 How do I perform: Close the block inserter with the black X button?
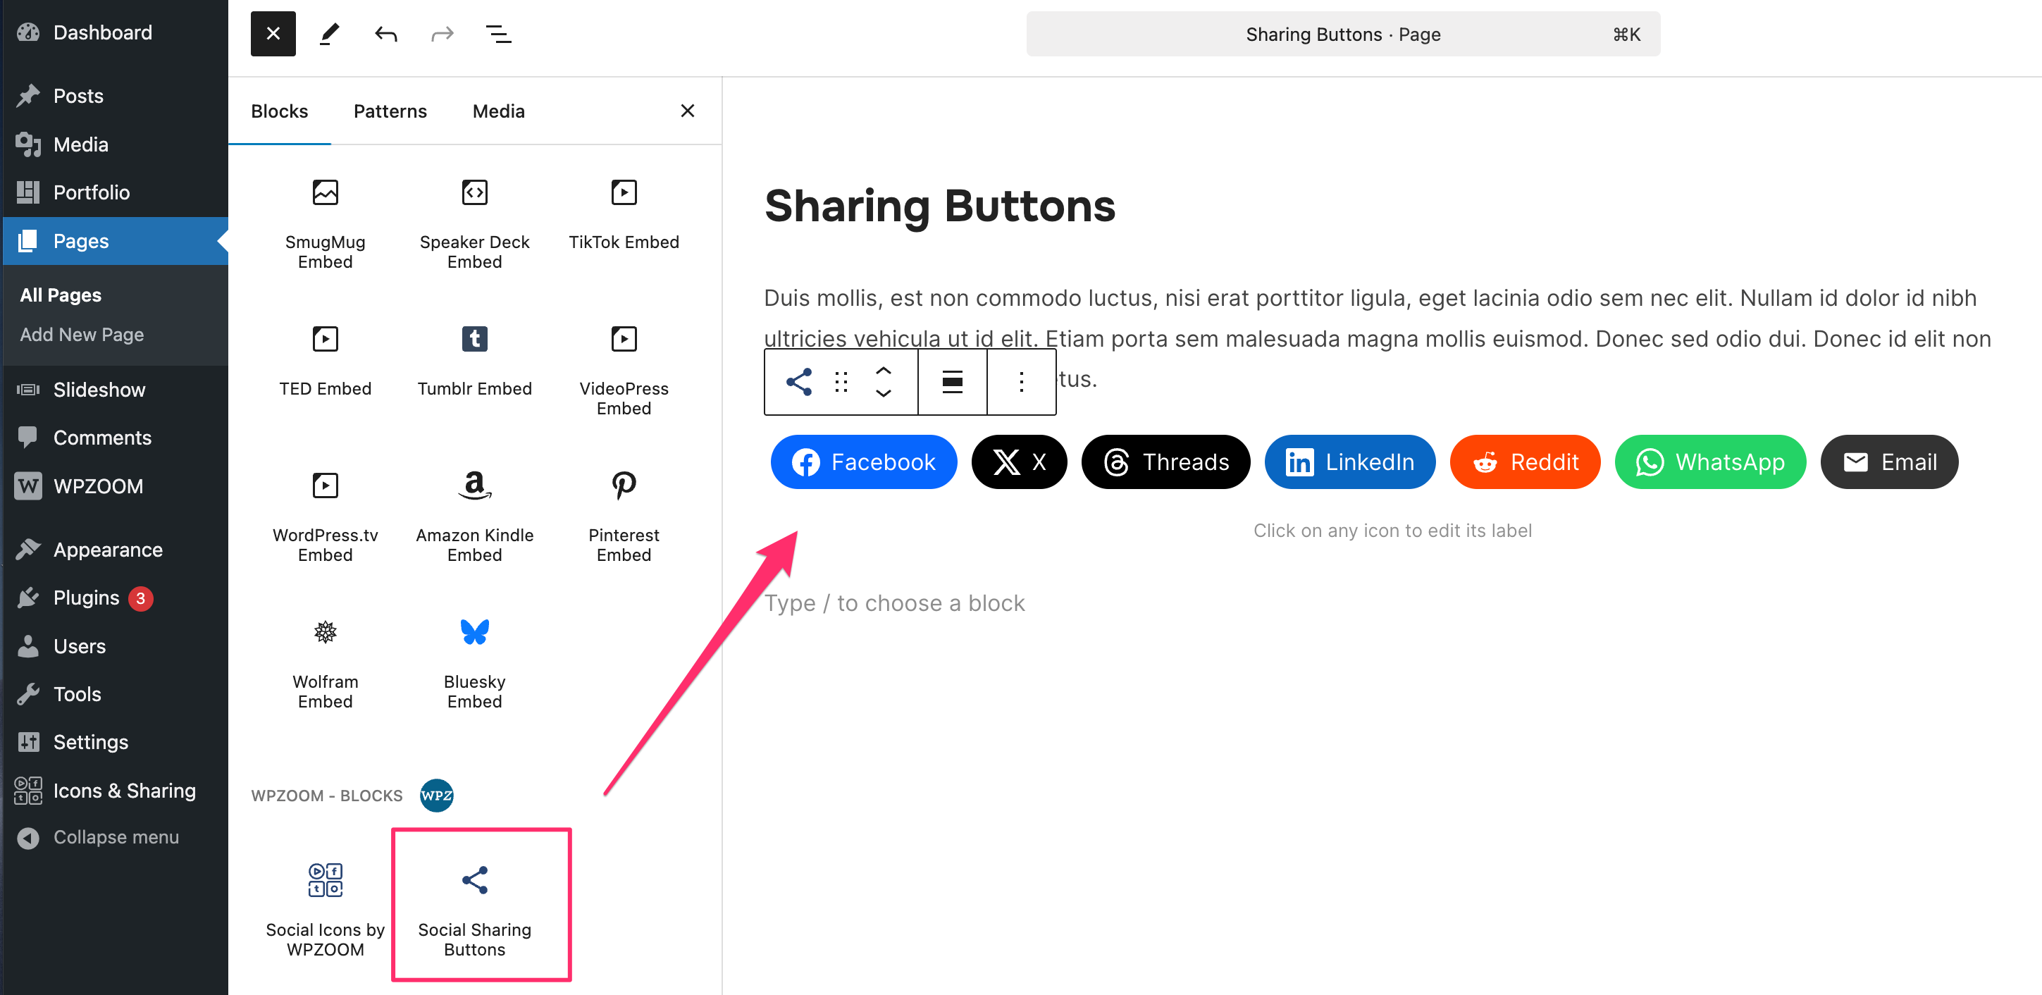(x=273, y=33)
